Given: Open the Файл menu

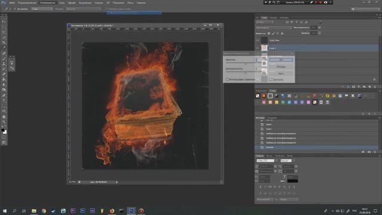Looking at the screenshot, I should pyautogui.click(x=12, y=2).
